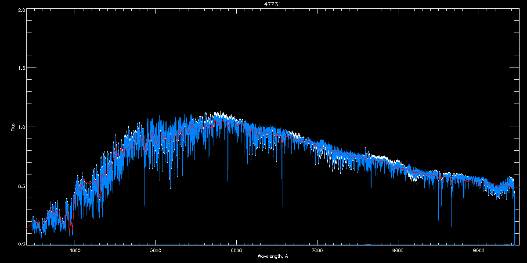Click the plot title 47731
This screenshot has width=527, height=263.
(272, 4)
